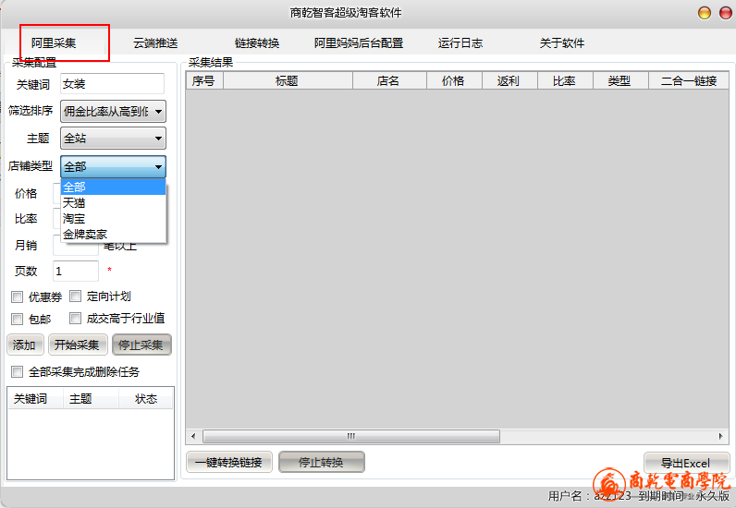Screen dimensions: 736x508
Task: Click the 比率 column header in results
Action: 565,80
